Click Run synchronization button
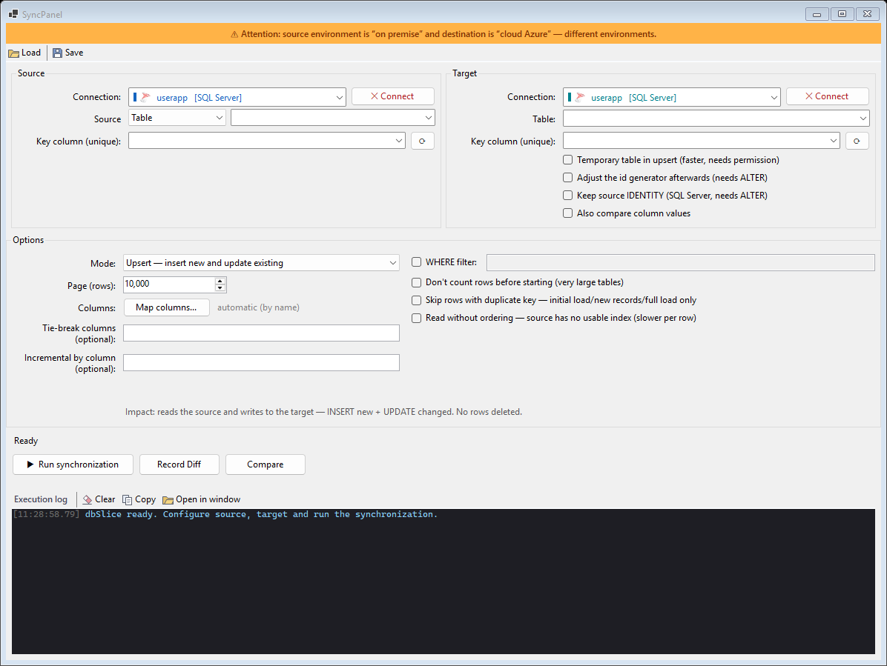The image size is (887, 666). (x=73, y=464)
